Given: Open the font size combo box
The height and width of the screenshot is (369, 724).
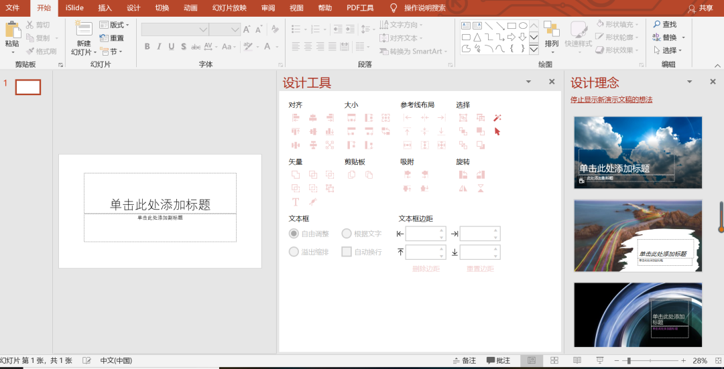Looking at the screenshot, I should 225,29.
